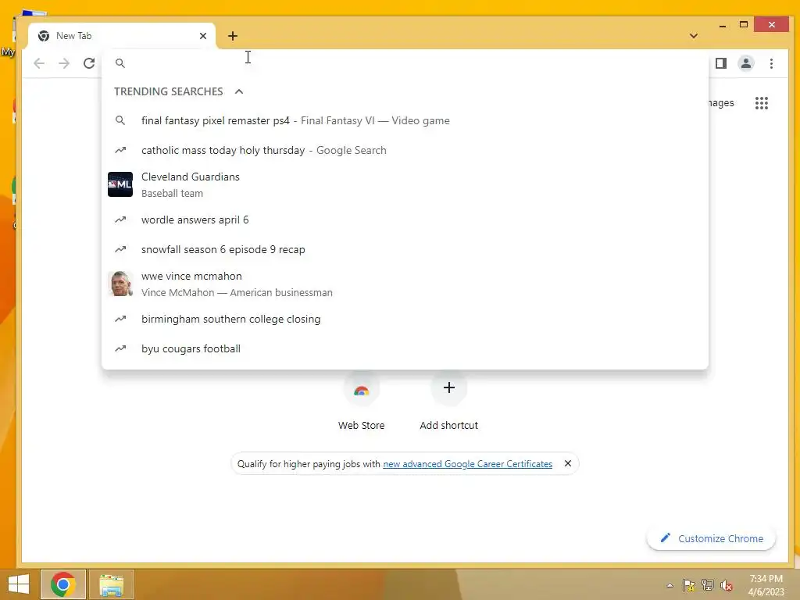Select wordle answers april 6 suggestion
Image resolution: width=800 pixels, height=600 pixels.
pyautogui.click(x=405, y=220)
